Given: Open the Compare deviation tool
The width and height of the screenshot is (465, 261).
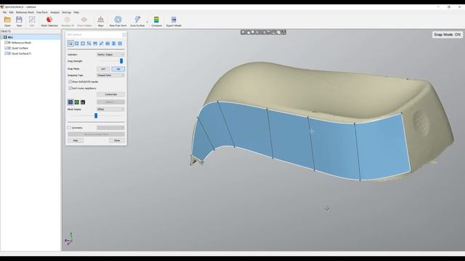Looking at the screenshot, I should 156,20.
